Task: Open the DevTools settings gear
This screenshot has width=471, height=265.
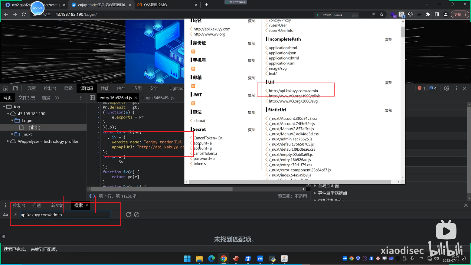Action: pyautogui.click(x=446, y=88)
